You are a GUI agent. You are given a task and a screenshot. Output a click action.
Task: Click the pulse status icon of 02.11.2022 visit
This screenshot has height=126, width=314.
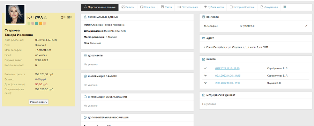pyautogui.click(x=205, y=76)
